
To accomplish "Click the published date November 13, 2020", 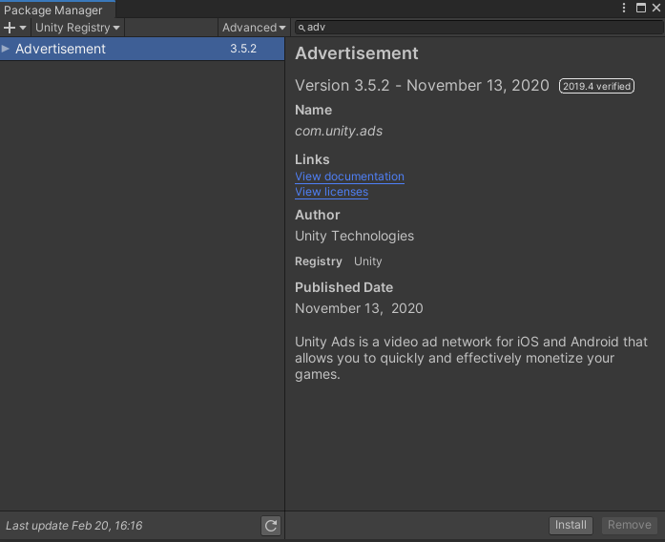I will tap(359, 308).
